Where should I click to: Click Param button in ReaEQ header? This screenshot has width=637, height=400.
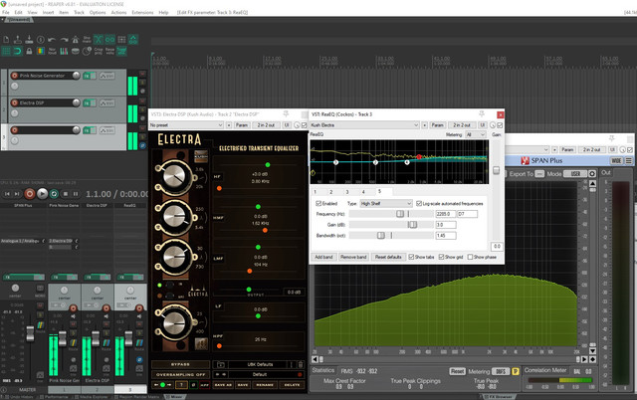click(437, 125)
